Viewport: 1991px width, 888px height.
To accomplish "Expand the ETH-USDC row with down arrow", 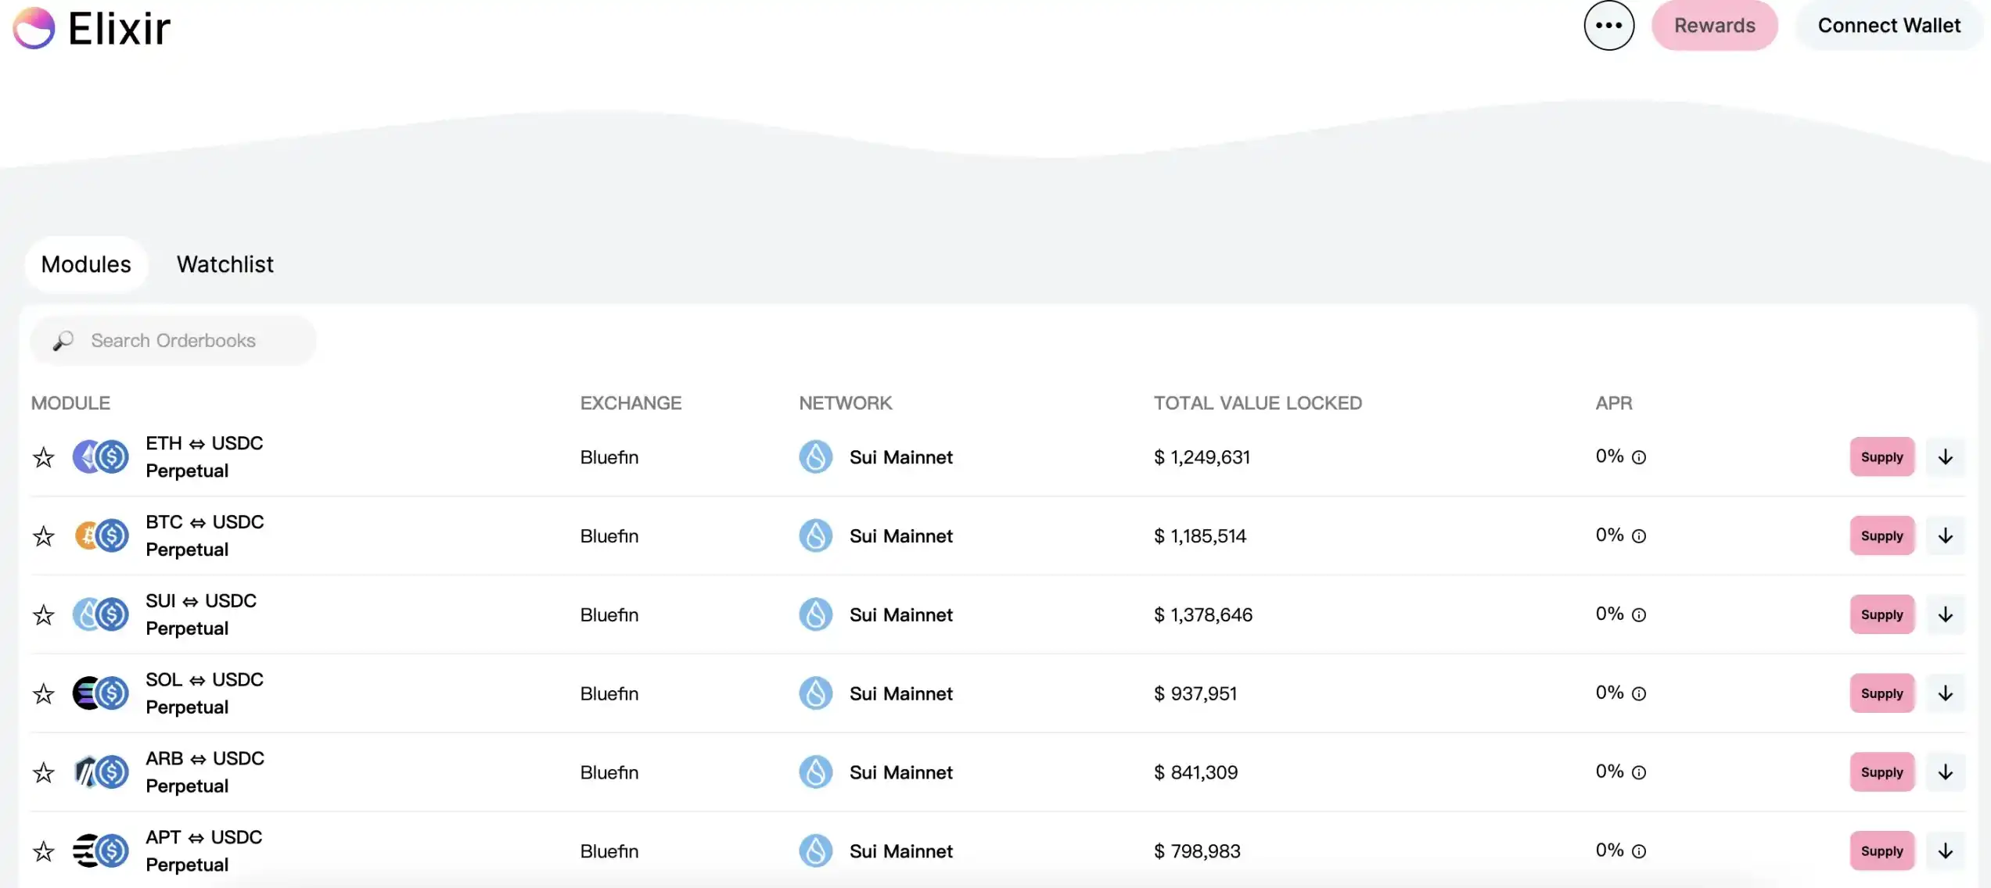I will [x=1945, y=457].
